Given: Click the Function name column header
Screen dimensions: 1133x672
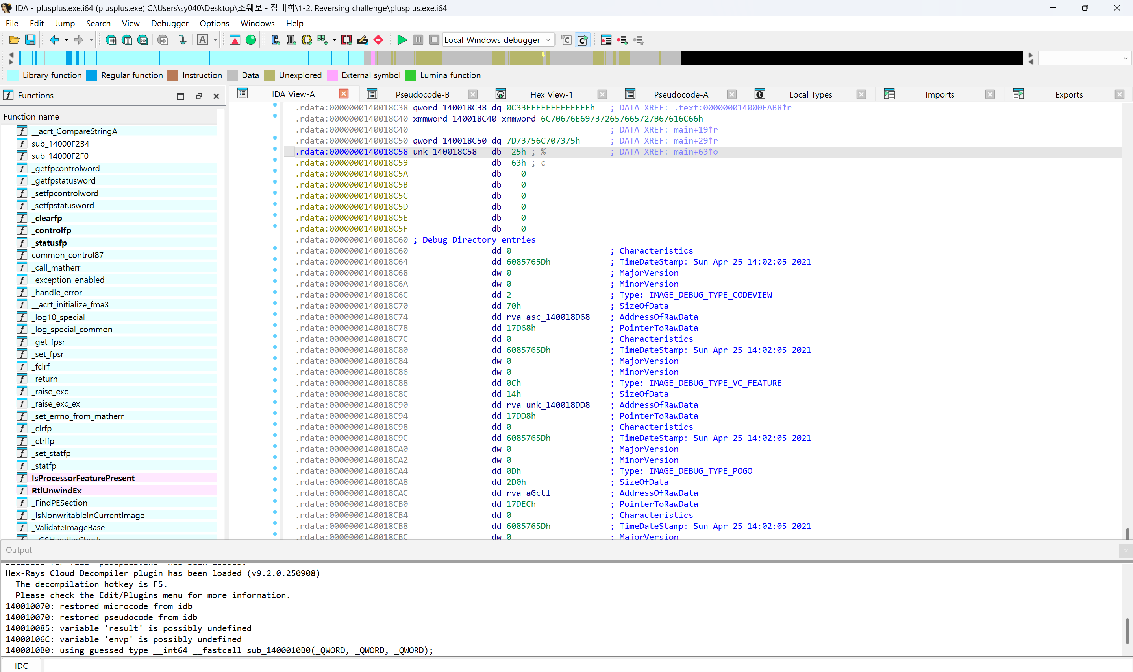Looking at the screenshot, I should [x=109, y=116].
